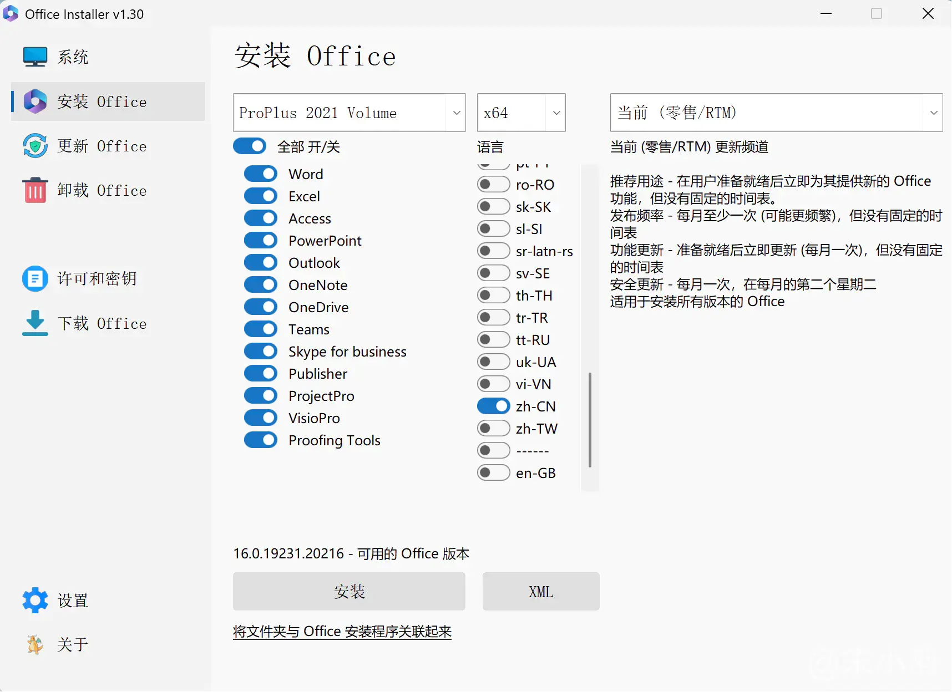Viewport: 952px width, 692px height.
Task: Disable the Word toggle switch
Action: (x=261, y=174)
